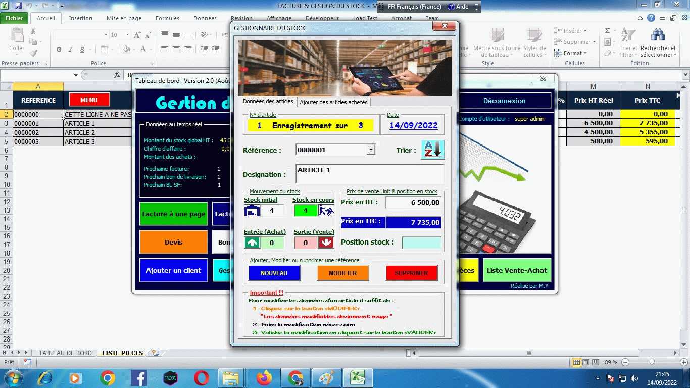
Task: Click the Windows Start orb
Action: pos(13,378)
